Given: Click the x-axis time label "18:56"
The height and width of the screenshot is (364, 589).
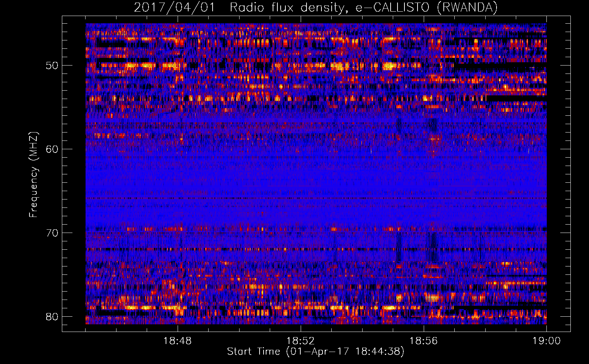Looking at the screenshot, I should 424,341.
